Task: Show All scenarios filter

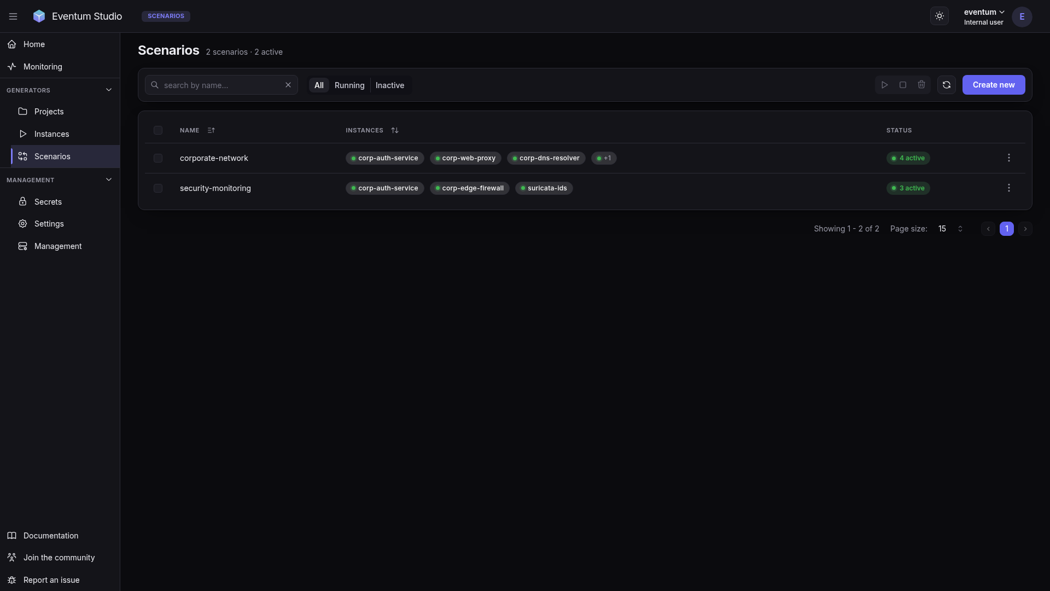Action: 319,85
